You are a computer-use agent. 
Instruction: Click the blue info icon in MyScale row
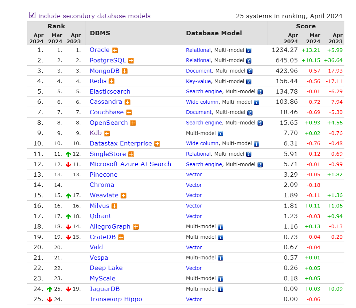[221, 279]
